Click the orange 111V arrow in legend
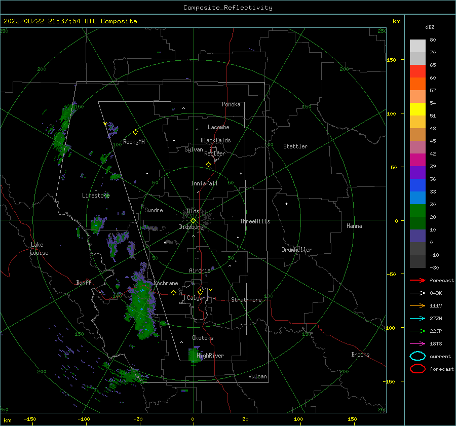 417,305
